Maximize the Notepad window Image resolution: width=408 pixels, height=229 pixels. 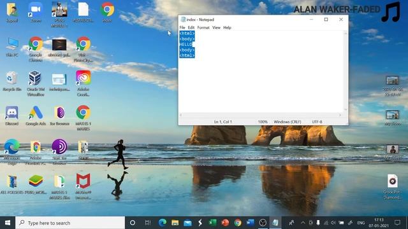tap(326, 20)
